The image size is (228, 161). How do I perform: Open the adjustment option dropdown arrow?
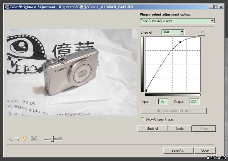click(212, 21)
